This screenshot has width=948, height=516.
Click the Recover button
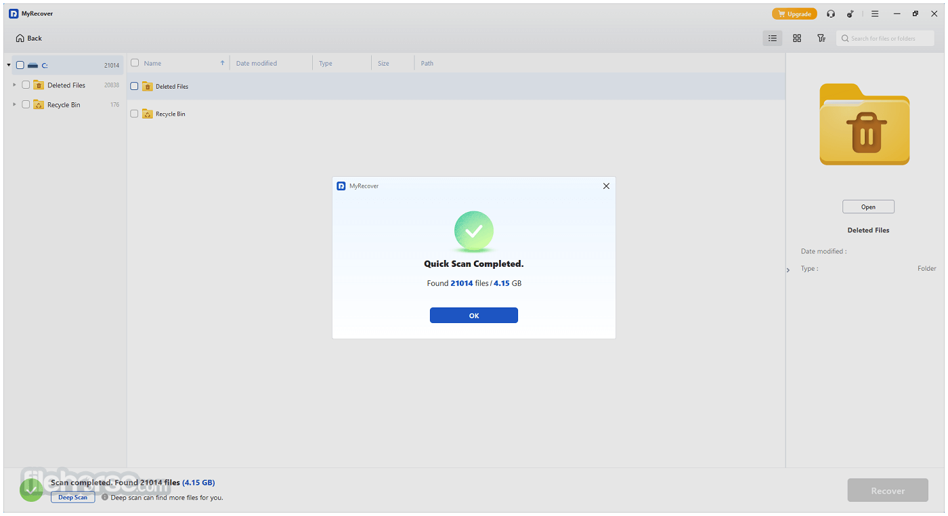pos(888,491)
